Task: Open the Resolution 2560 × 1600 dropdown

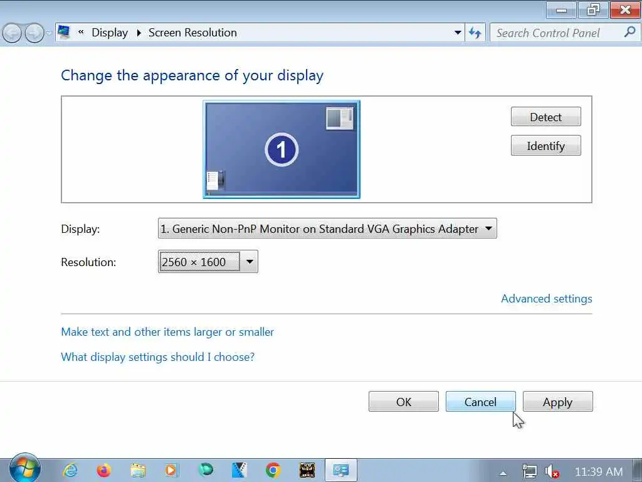Action: click(208, 262)
